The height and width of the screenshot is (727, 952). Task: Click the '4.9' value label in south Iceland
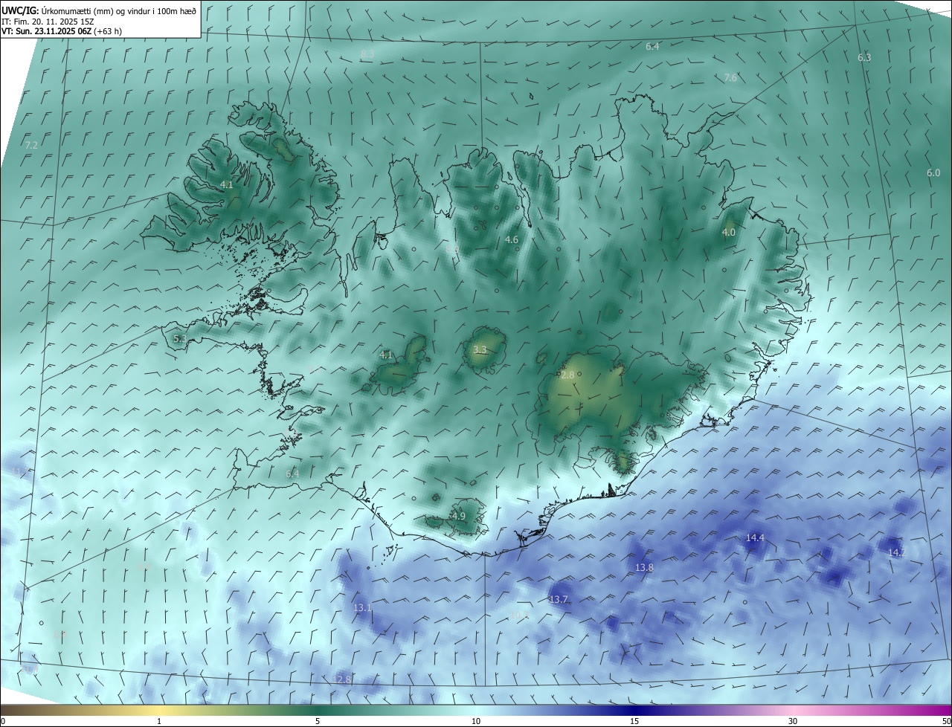click(x=459, y=517)
